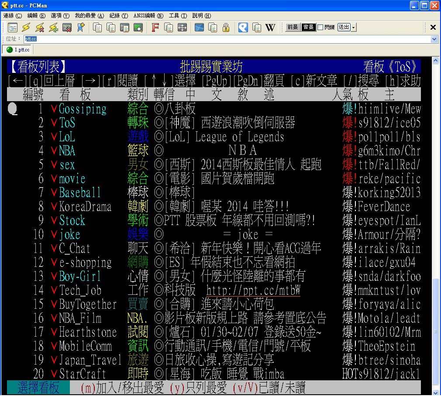Click the StarCraft board name
The width and height of the screenshot is (441, 396).
pos(83,374)
